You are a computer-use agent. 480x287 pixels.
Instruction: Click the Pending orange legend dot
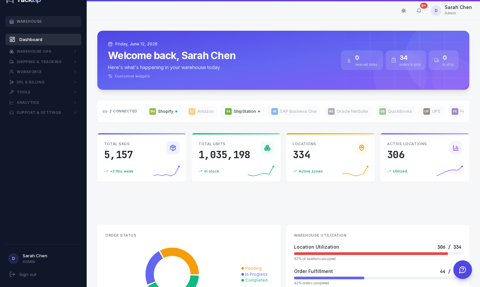[x=243, y=268]
